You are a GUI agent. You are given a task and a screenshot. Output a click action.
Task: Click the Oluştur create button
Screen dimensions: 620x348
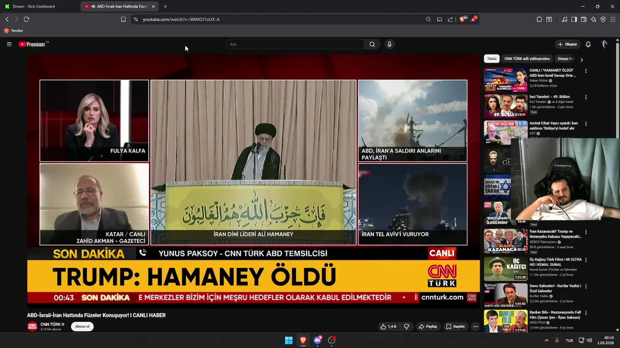(x=567, y=44)
